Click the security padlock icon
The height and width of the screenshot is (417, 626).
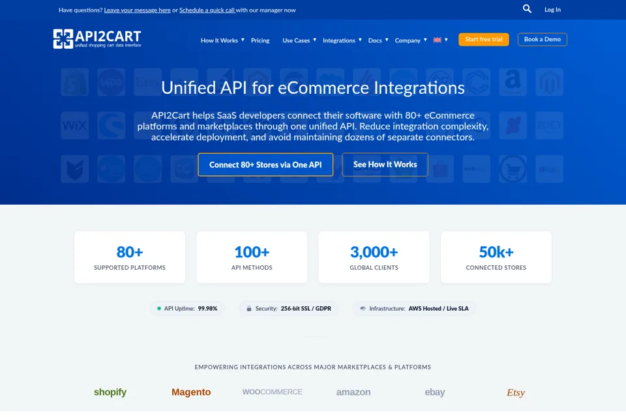(248, 308)
